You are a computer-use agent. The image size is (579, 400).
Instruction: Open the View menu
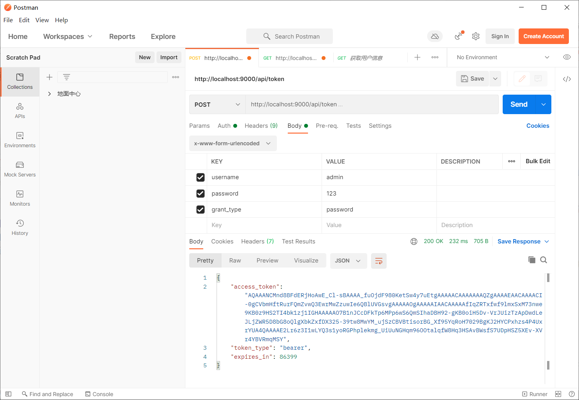pos(42,20)
